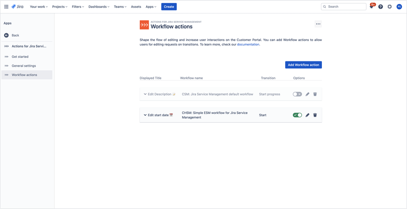Click the Edit start date title text
407x209 pixels.
click(158, 115)
